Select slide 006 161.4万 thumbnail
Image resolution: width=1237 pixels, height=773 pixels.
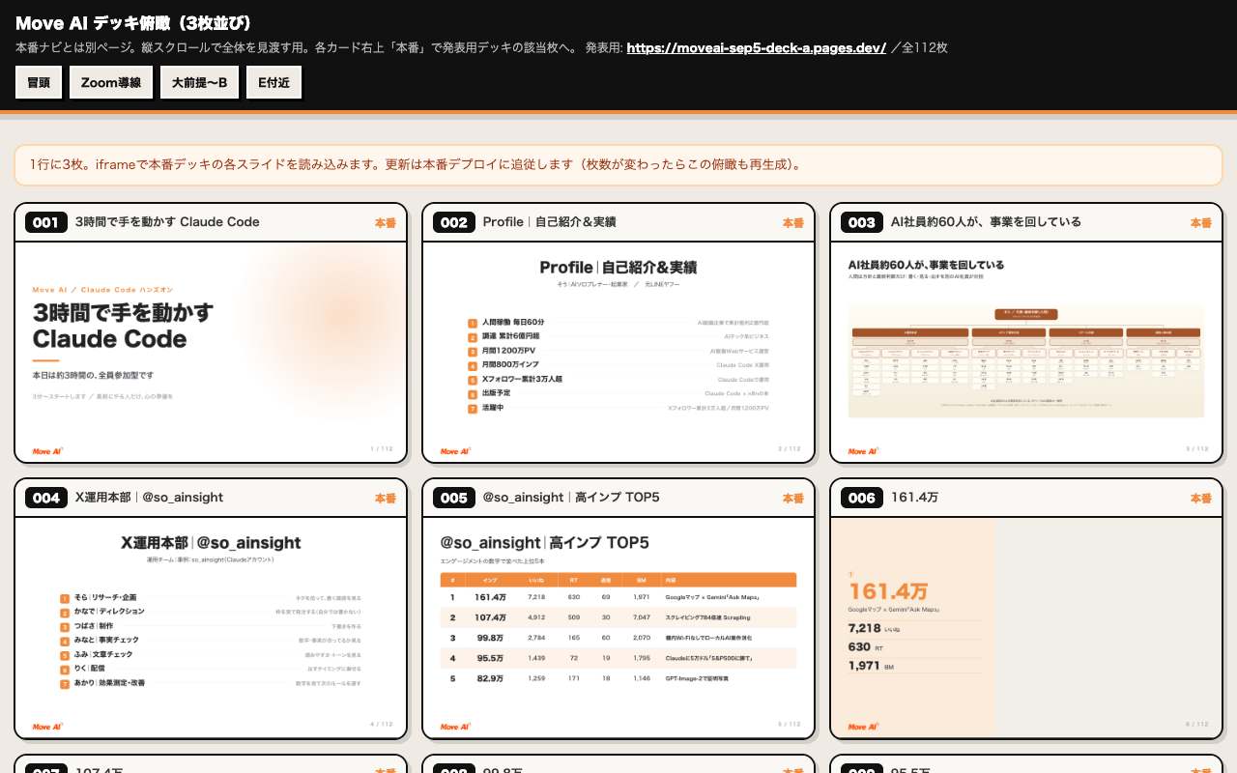click(x=1026, y=627)
